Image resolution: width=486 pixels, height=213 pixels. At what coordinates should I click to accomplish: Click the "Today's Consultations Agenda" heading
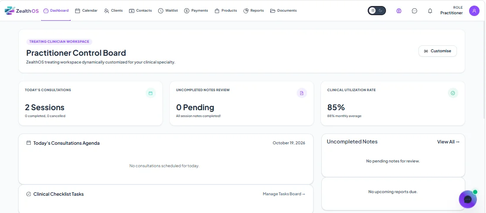pyautogui.click(x=66, y=143)
